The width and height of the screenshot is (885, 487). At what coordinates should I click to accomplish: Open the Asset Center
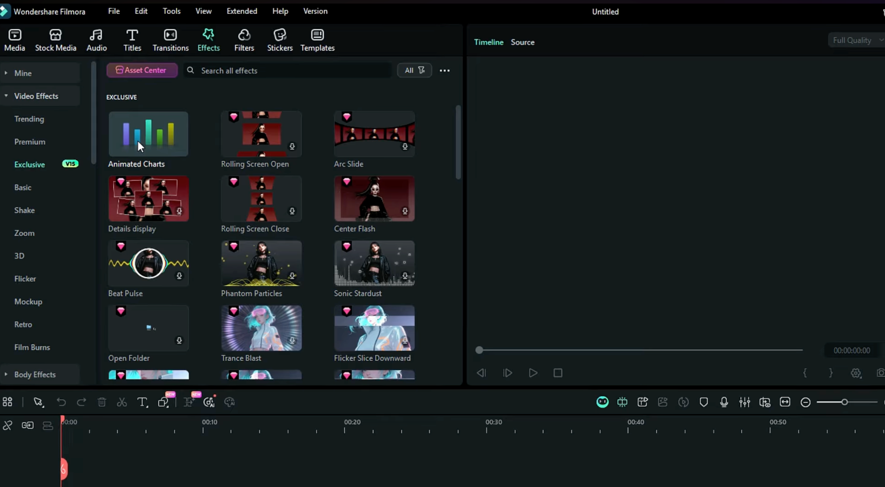click(142, 70)
